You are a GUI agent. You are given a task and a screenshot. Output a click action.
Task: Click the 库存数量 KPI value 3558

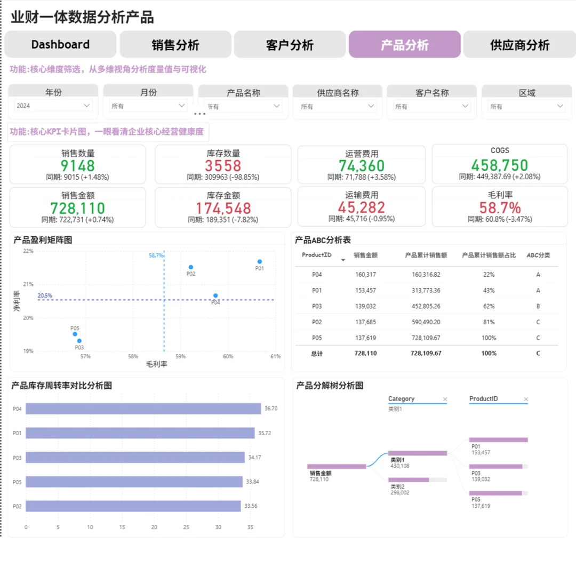click(223, 166)
